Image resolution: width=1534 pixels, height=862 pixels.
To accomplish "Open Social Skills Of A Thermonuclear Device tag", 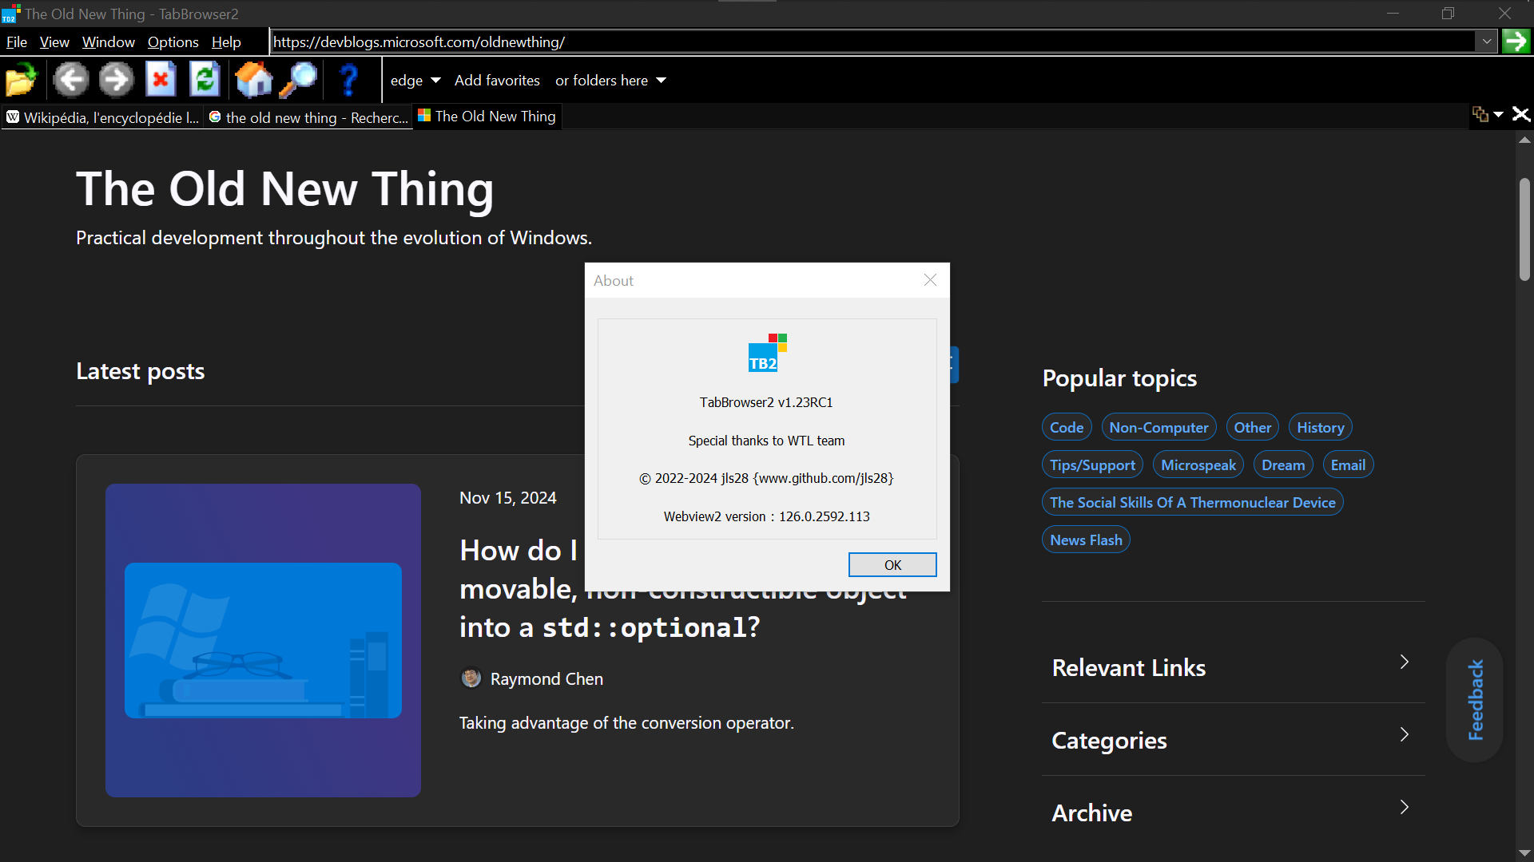I will point(1192,503).
